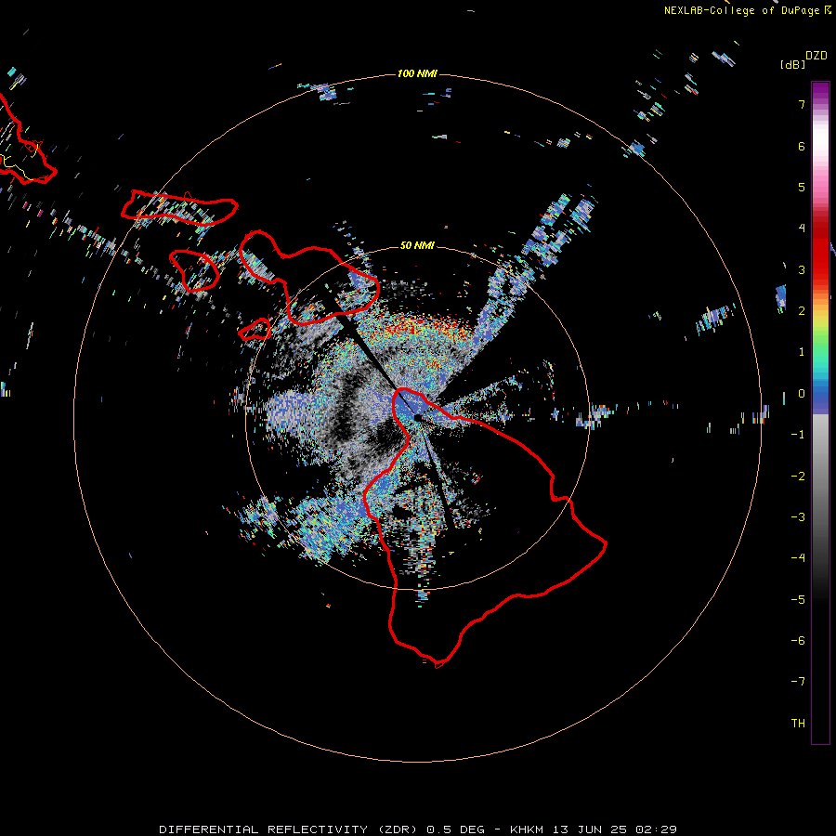This screenshot has width=836, height=836.
Task: Click the 7 value on the color scale
Action: click(802, 104)
